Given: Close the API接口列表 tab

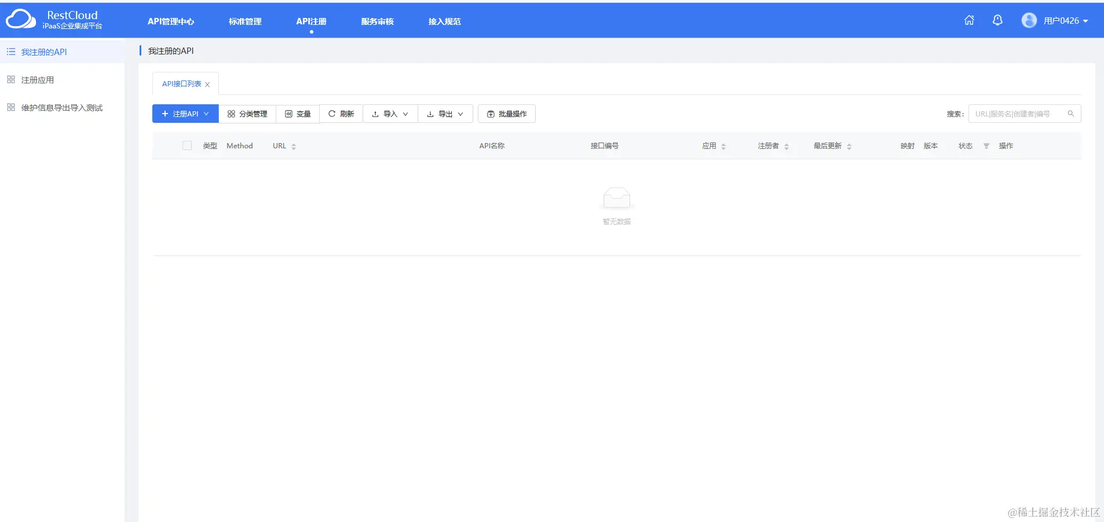Looking at the screenshot, I should (x=207, y=85).
